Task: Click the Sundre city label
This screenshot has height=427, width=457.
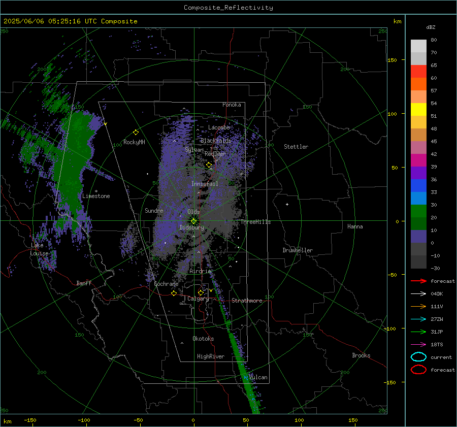Action: (154, 211)
